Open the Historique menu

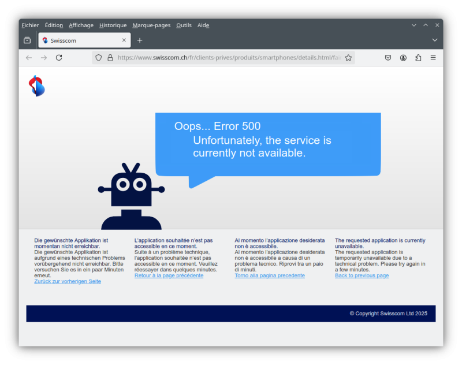click(113, 25)
